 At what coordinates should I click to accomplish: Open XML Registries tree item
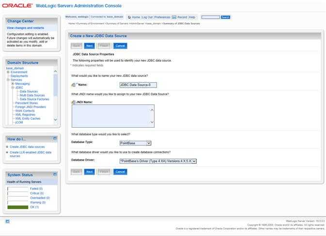click(25, 115)
